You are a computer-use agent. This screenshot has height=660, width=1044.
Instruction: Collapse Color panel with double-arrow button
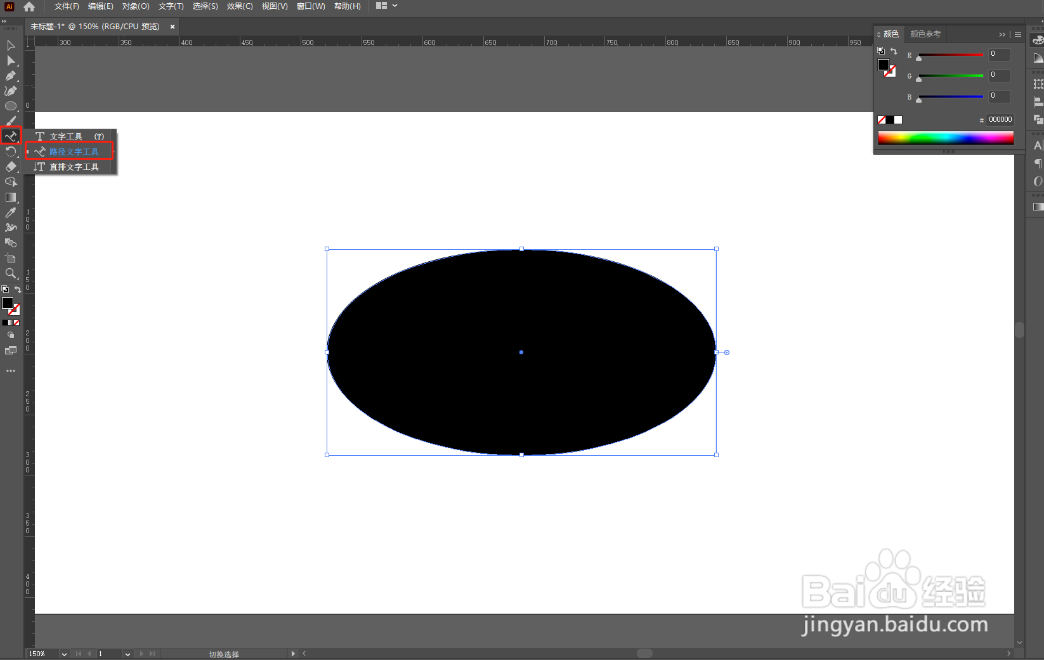coord(1002,34)
